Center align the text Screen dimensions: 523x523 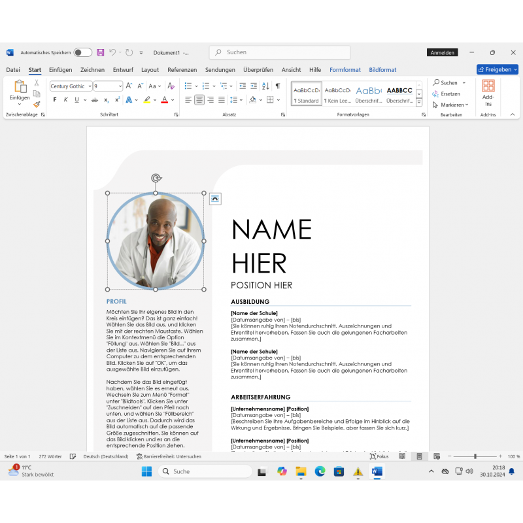(x=199, y=100)
